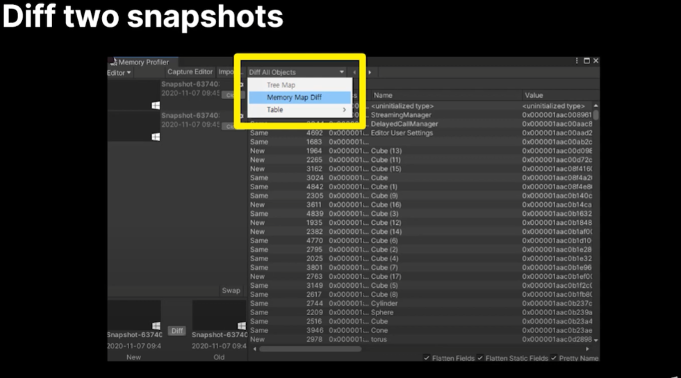Go back to previous view with left arrow

(x=354, y=72)
